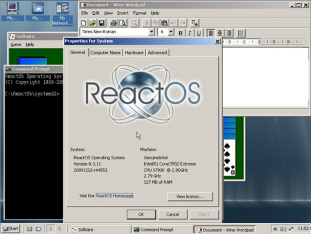311x234 pixels.
Task: Open the Help menu in Solitaire
Action: pyautogui.click(x=30, y=45)
